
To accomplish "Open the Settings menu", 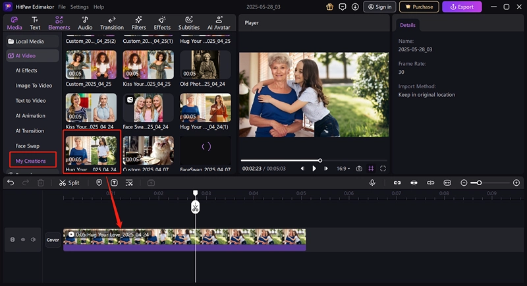I will coord(79,7).
